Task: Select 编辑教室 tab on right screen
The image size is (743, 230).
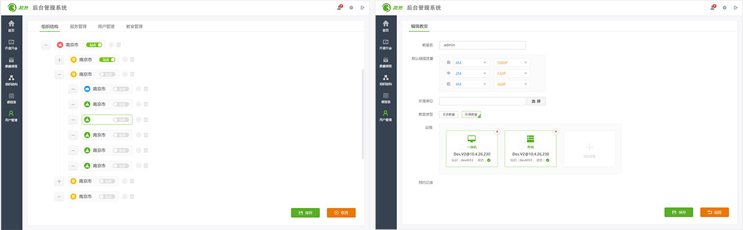Action: (x=419, y=27)
